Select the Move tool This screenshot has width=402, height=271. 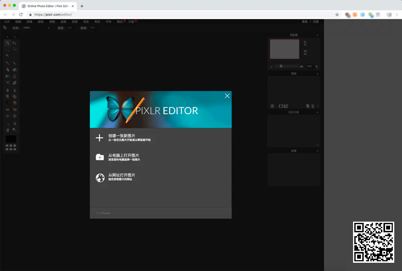pyautogui.click(x=14, y=43)
